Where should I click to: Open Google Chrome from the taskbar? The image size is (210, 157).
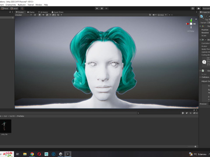pos(32,154)
